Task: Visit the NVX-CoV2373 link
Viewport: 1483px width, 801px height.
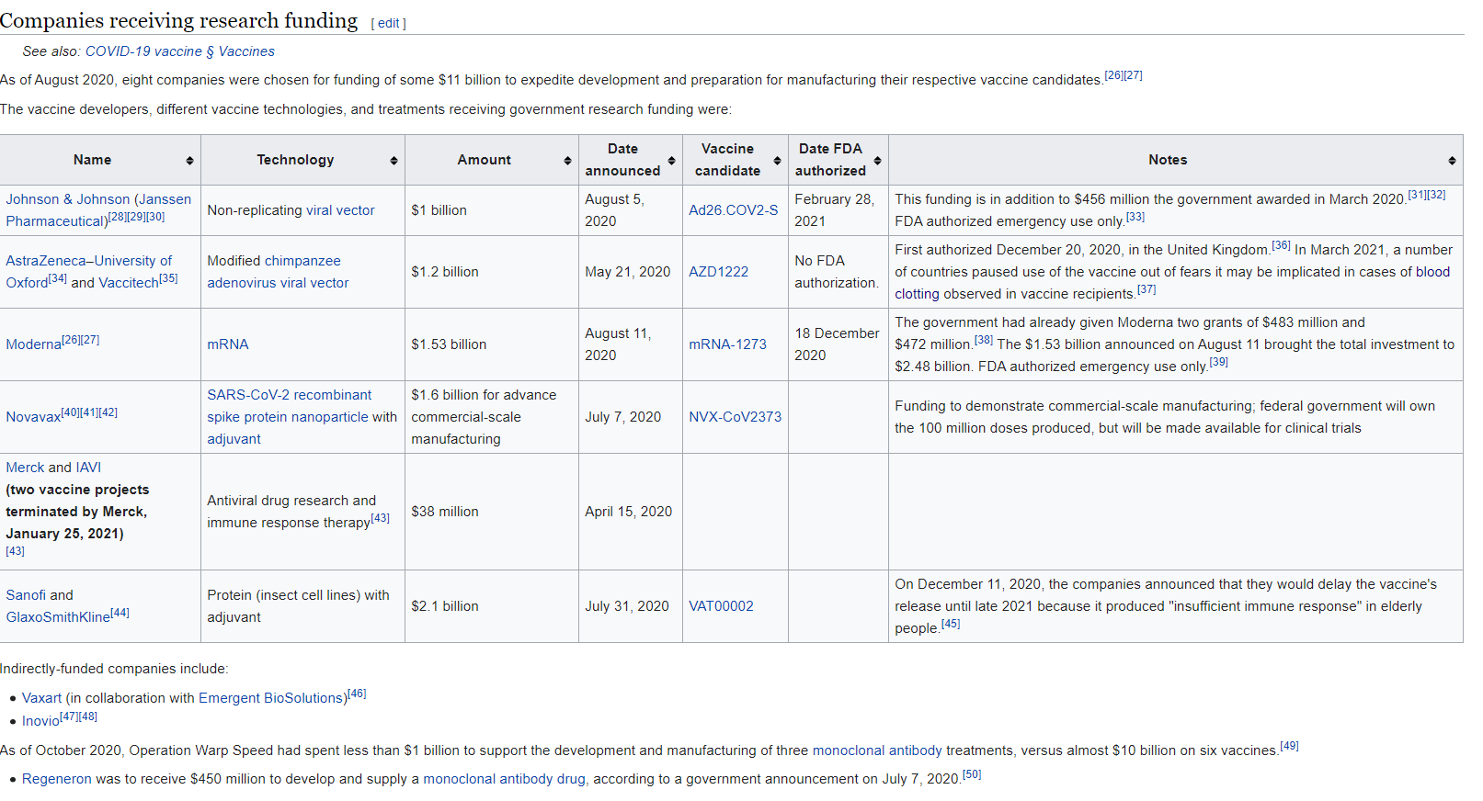Action: coord(735,417)
